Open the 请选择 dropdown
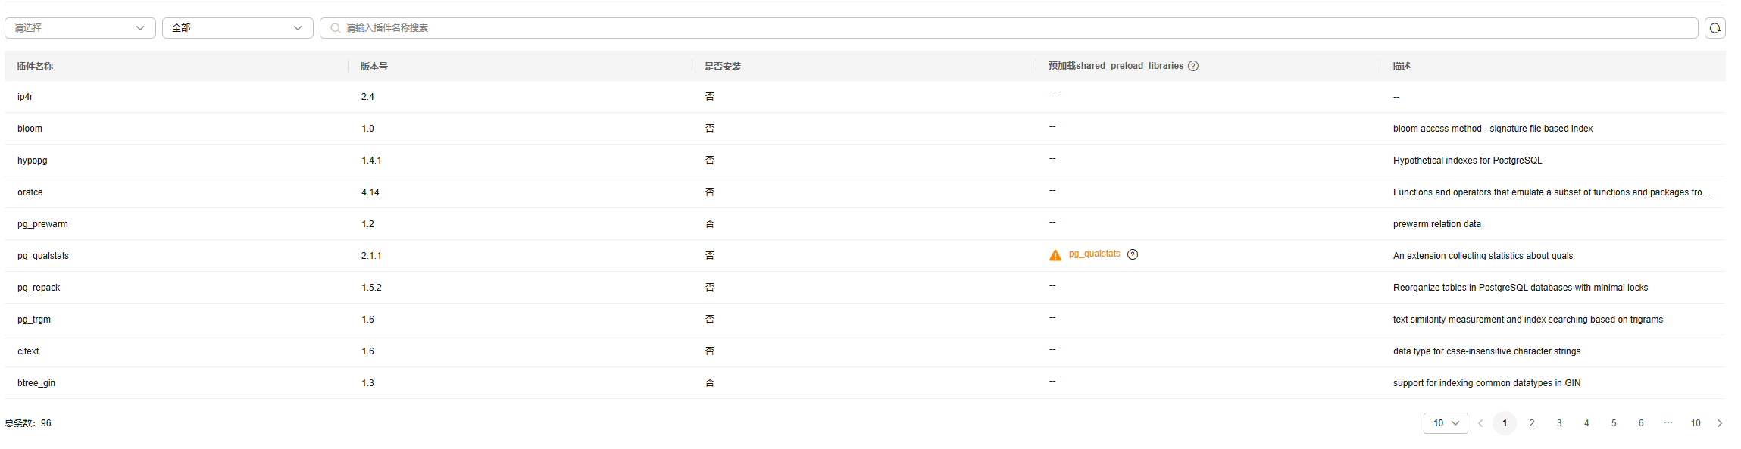The width and height of the screenshot is (1741, 449). click(x=80, y=28)
